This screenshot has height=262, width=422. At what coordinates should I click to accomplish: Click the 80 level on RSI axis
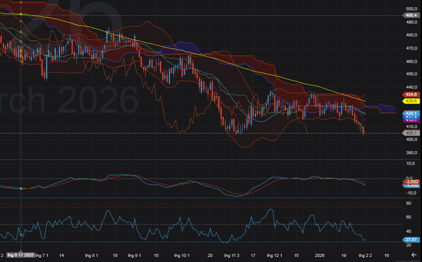coord(408,204)
